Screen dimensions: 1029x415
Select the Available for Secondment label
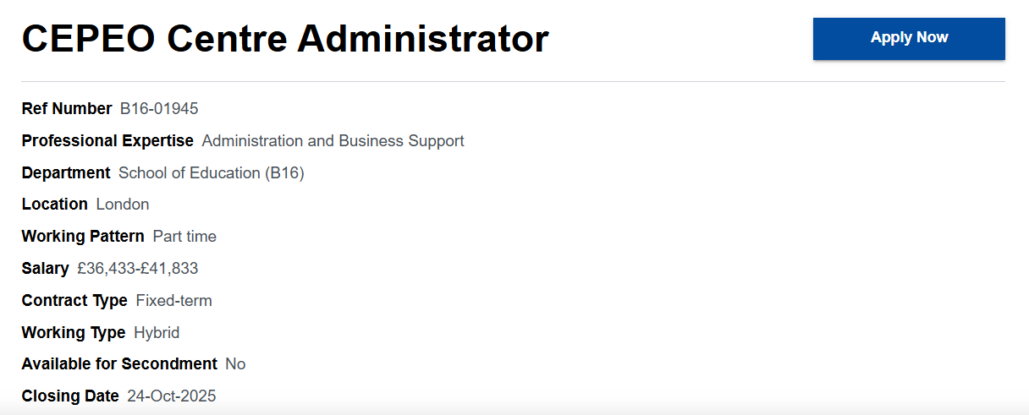pos(119,364)
